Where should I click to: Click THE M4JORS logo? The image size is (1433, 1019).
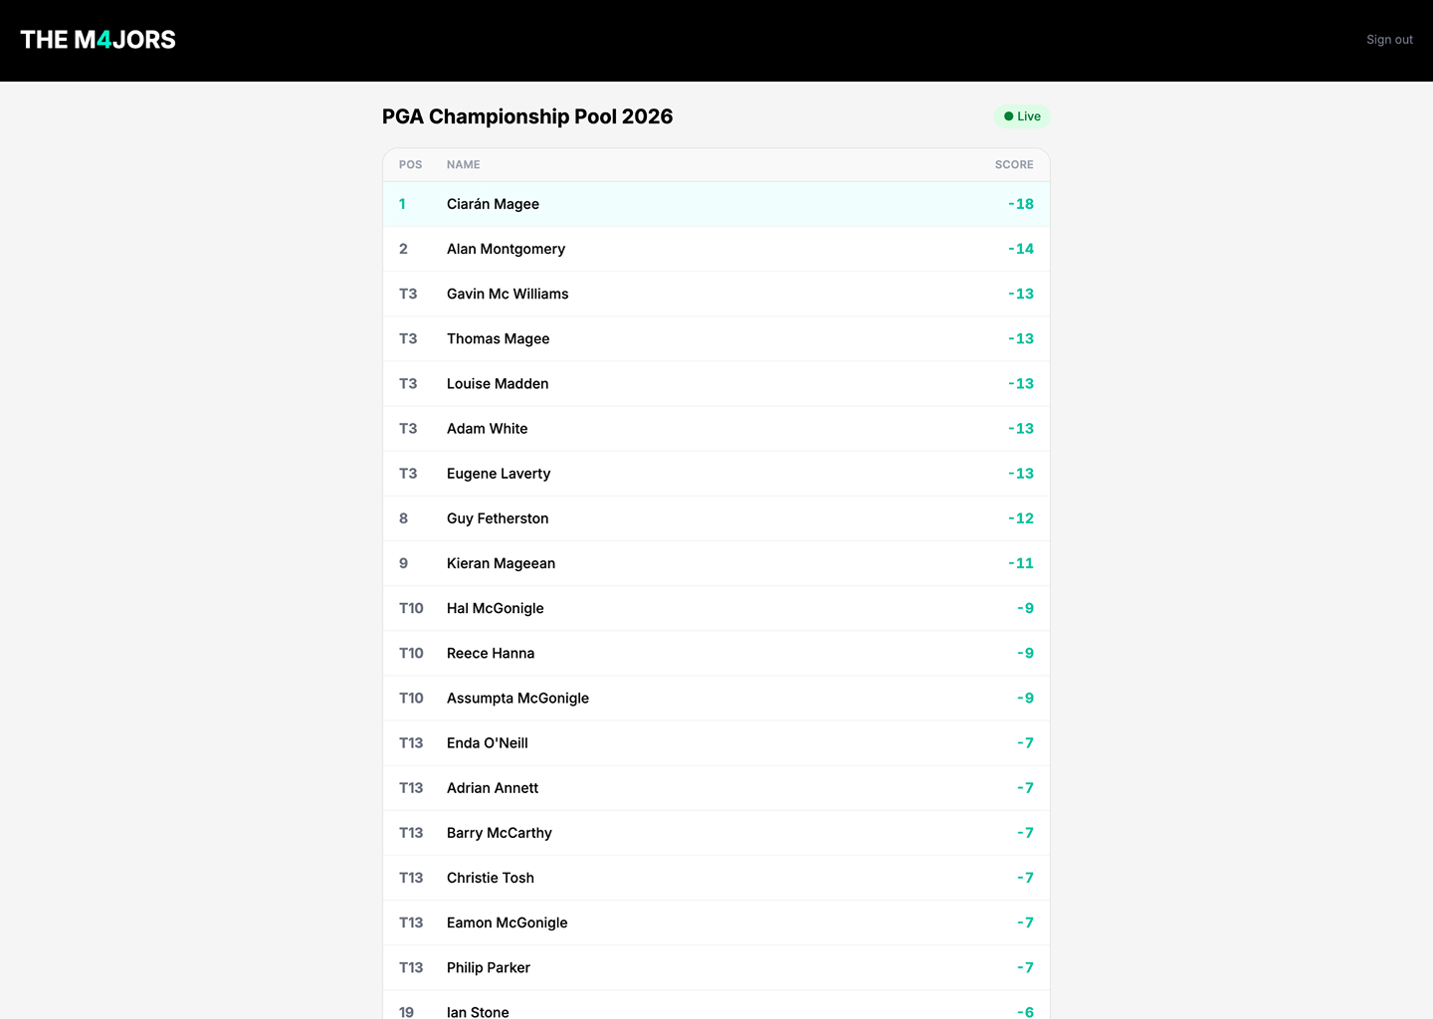(x=99, y=40)
